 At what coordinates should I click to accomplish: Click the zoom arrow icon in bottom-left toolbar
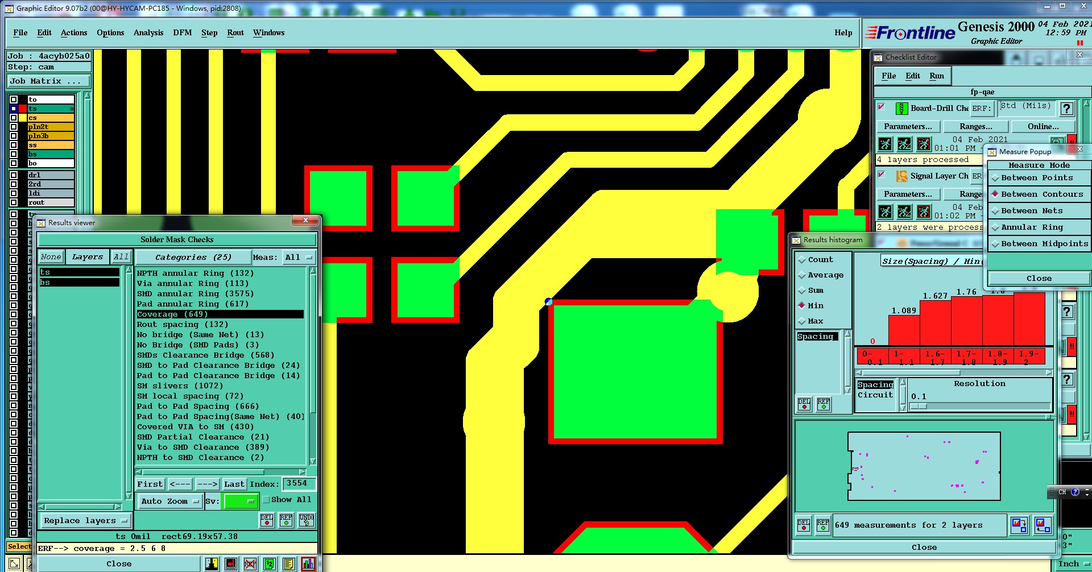pyautogui.click(x=15, y=565)
